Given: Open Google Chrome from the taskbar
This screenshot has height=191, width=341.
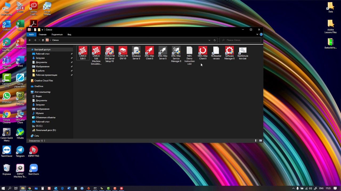Looking at the screenshot, I should (x=30, y=188).
